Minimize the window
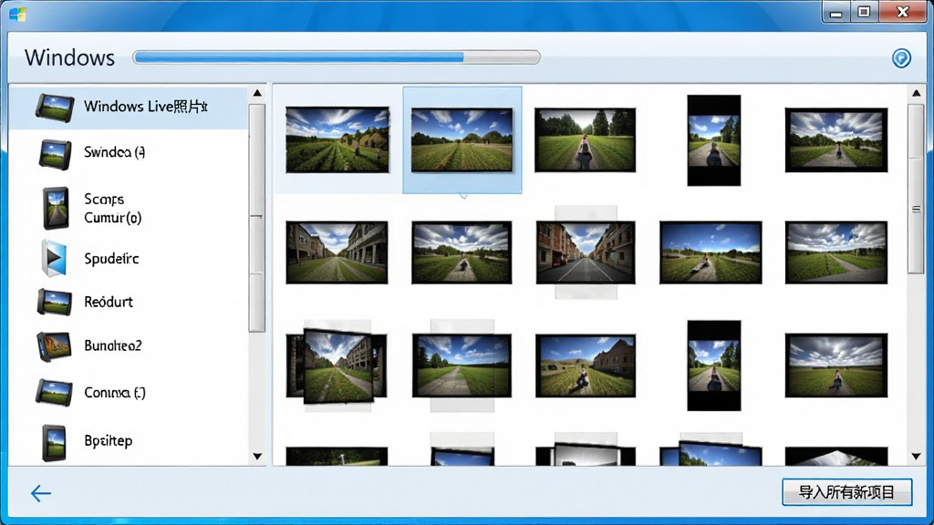This screenshot has width=934, height=525. pos(836,13)
